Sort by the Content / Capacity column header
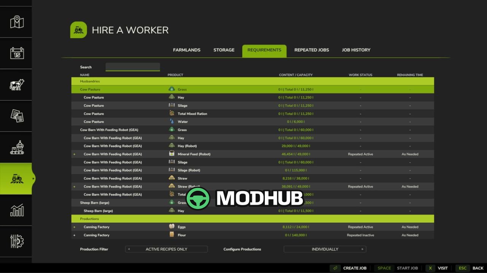The height and width of the screenshot is (273, 487). coord(296,75)
